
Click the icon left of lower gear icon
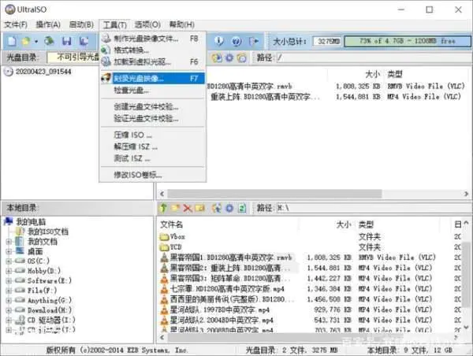point(217,208)
